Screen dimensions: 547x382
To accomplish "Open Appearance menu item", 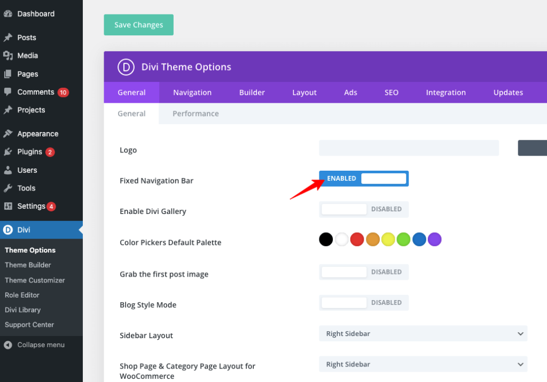I will pos(41,134).
